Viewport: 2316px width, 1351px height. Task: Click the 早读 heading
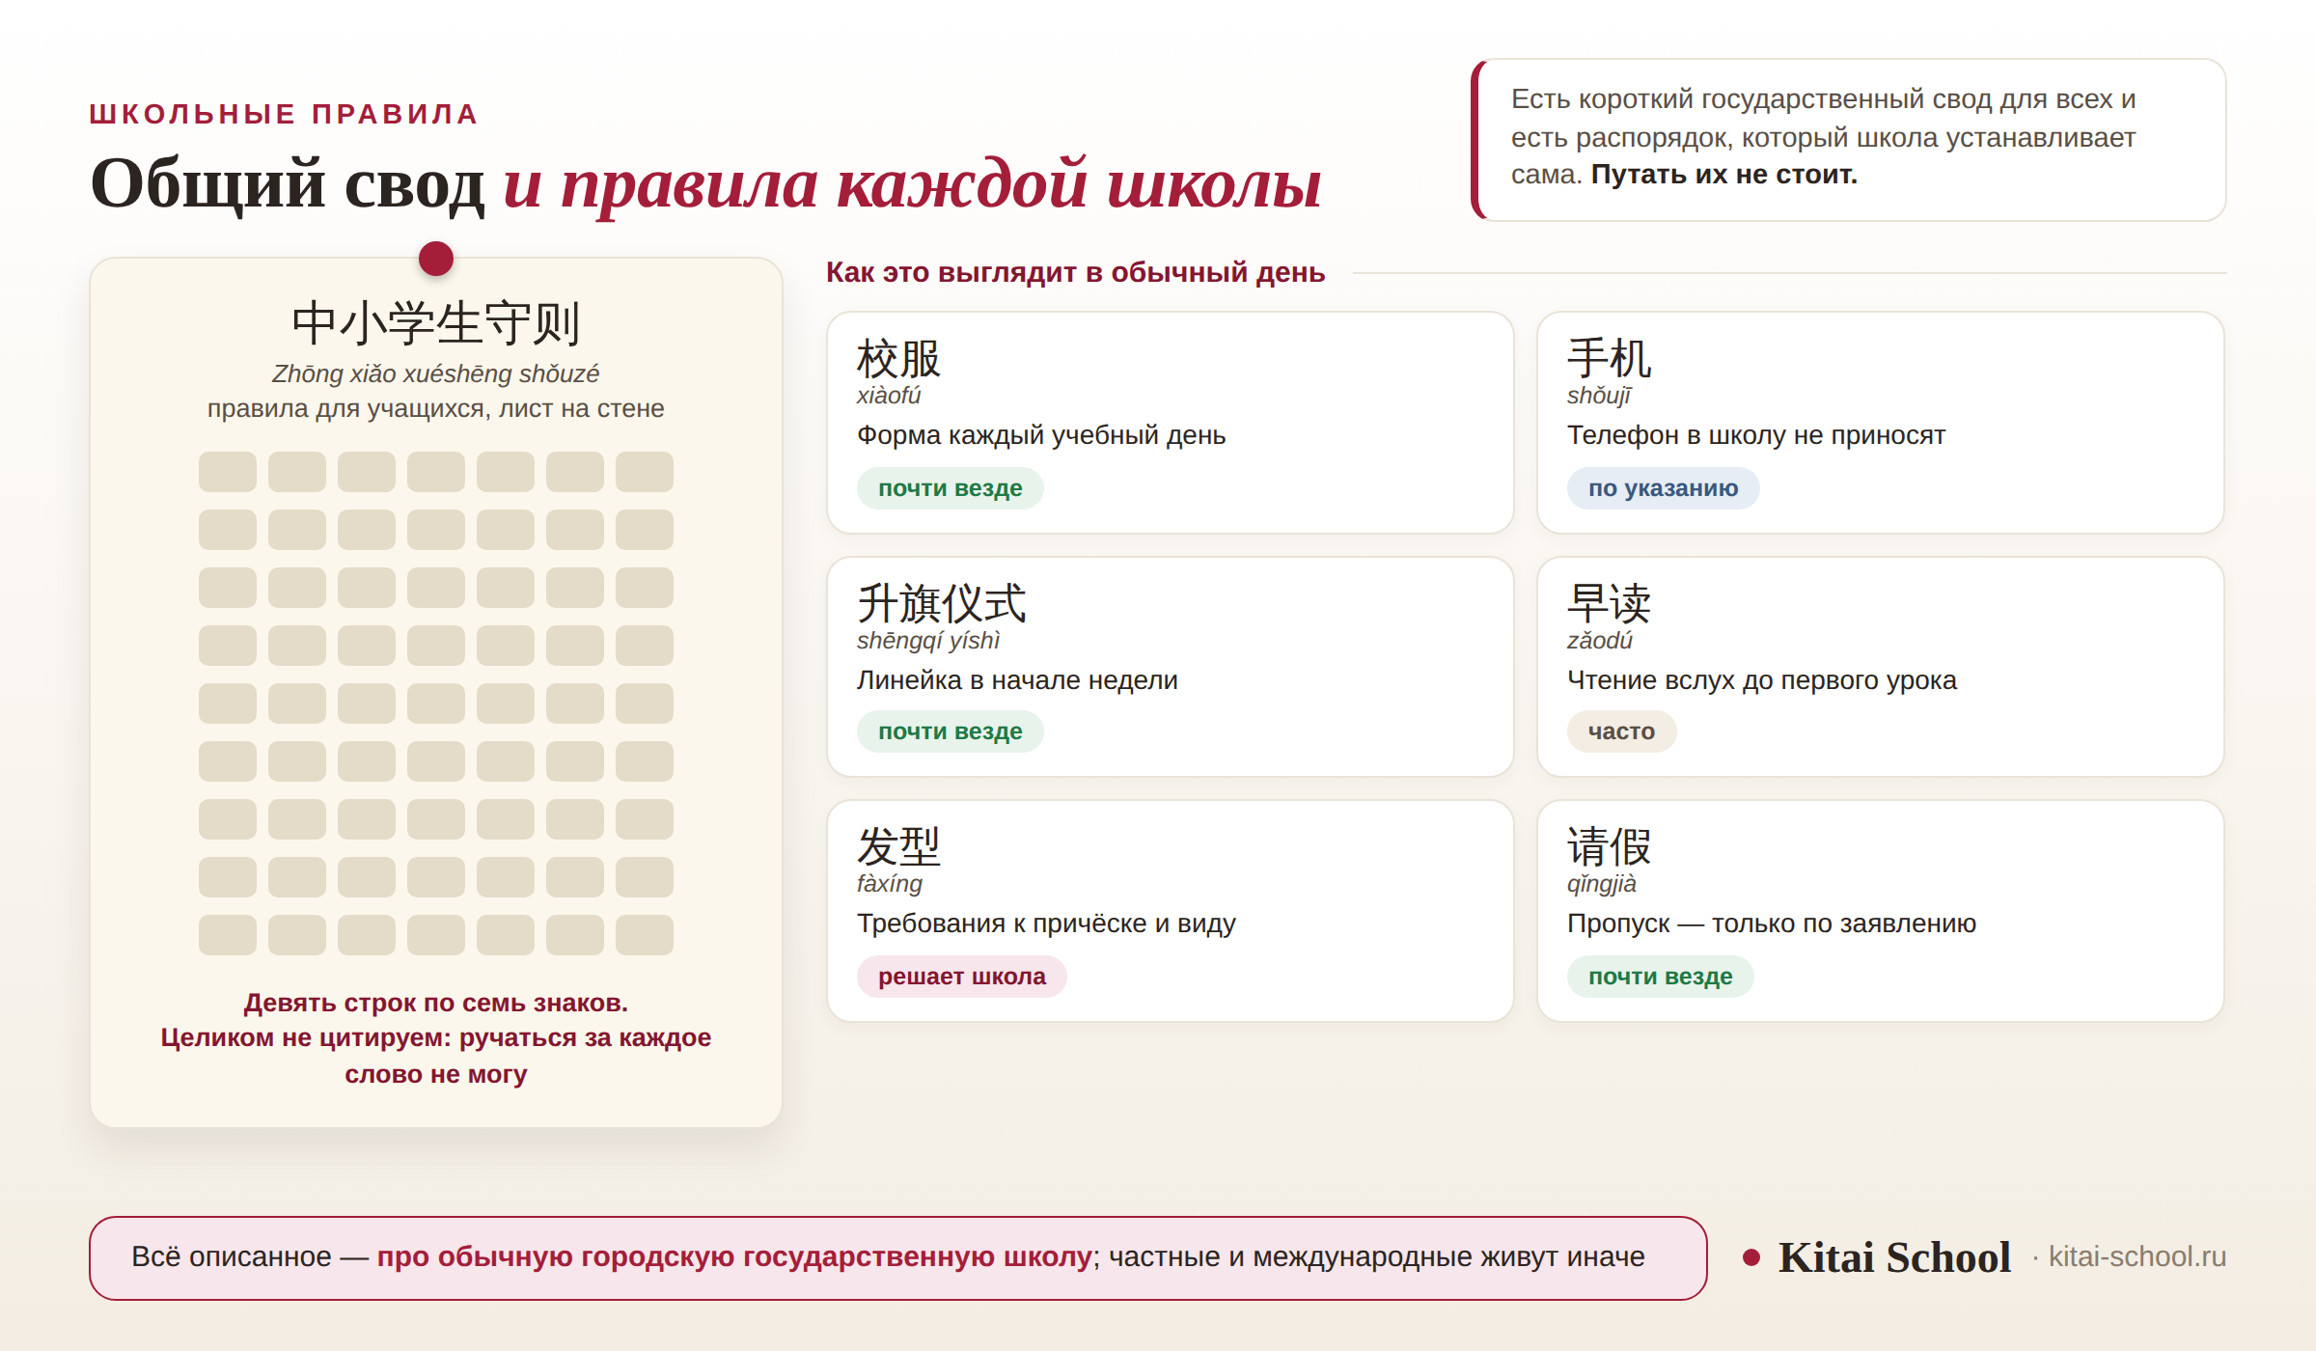click(1610, 603)
